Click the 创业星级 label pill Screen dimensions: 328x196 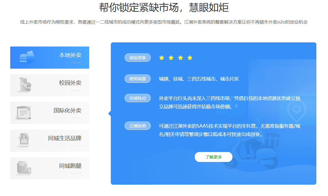[x=138, y=58]
